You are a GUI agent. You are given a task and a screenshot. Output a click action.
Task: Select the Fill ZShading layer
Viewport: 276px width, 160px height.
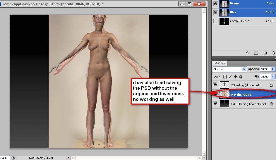(x=248, y=104)
